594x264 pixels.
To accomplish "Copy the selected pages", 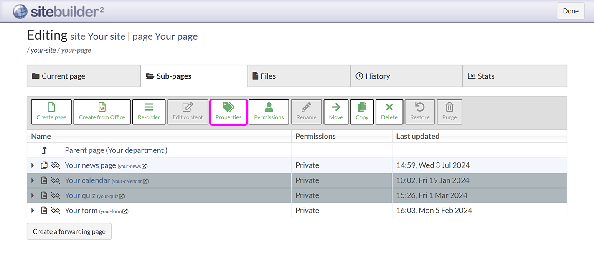I will (x=362, y=112).
